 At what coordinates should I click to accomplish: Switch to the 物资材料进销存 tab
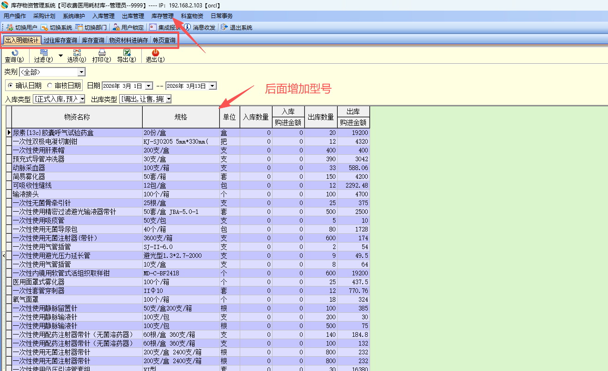[128, 40]
